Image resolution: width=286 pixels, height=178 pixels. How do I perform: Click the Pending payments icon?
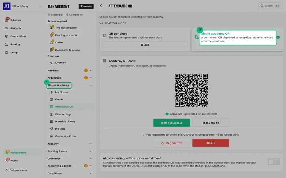pos(51,35)
